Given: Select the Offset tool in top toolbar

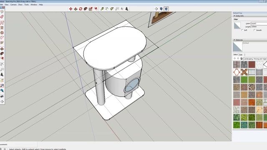Looking at the screenshot, I should click(96, 9).
